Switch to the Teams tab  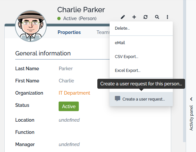click(103, 32)
